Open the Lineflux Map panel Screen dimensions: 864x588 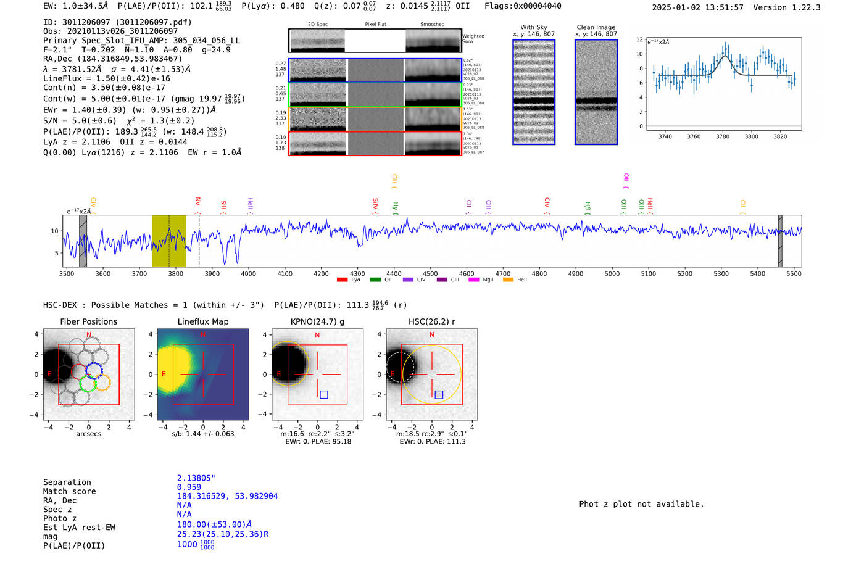[x=203, y=375]
